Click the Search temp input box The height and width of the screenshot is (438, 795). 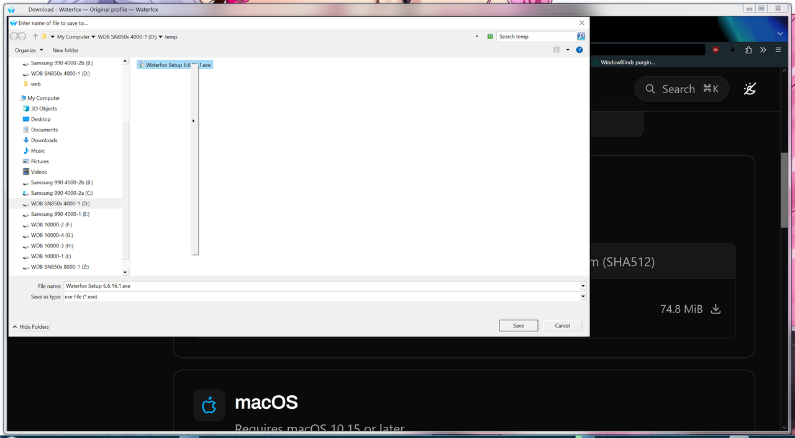coord(537,37)
